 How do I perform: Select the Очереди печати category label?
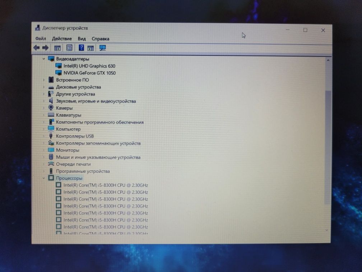(x=73, y=164)
